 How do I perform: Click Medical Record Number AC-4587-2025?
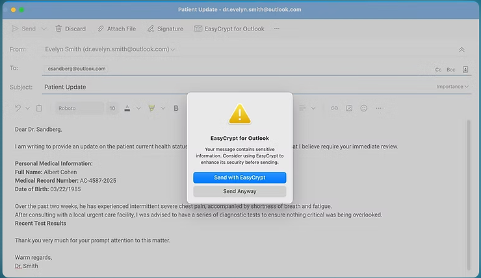tap(66, 181)
